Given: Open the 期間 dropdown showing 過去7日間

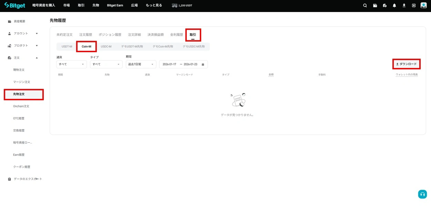Looking at the screenshot, I should click(141, 64).
